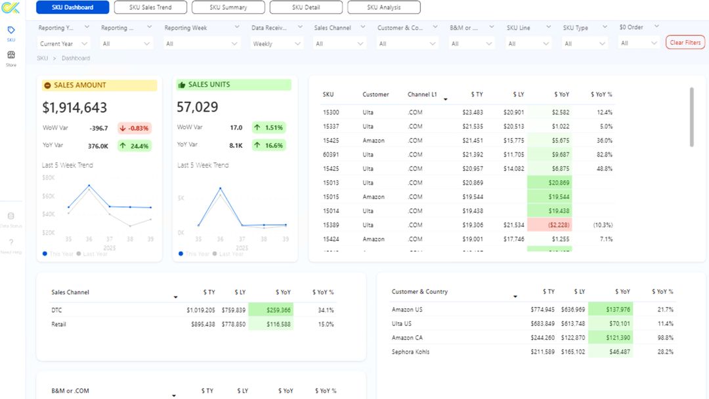Collapse the Reporting Y... filter chevron
This screenshot has width=709, height=399.
point(87,27)
